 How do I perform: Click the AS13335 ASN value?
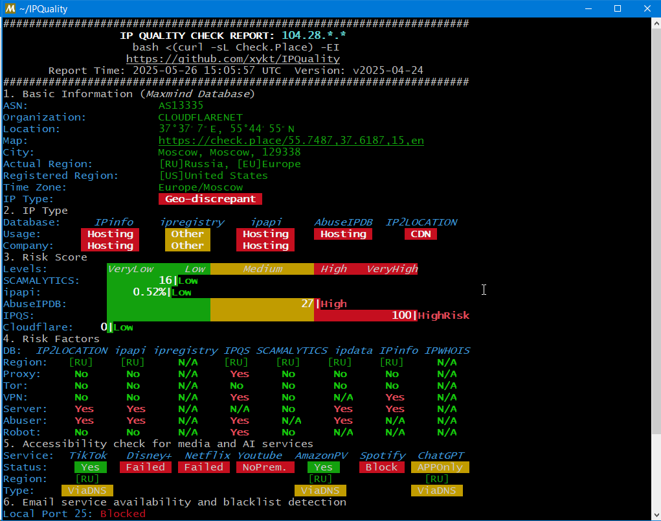(x=181, y=106)
